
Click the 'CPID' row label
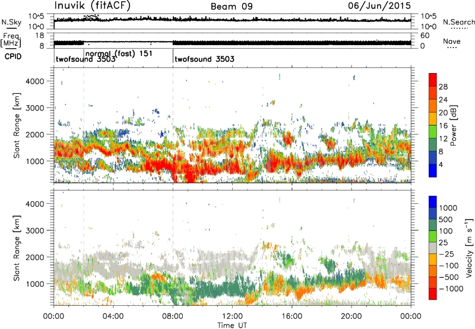[13, 56]
